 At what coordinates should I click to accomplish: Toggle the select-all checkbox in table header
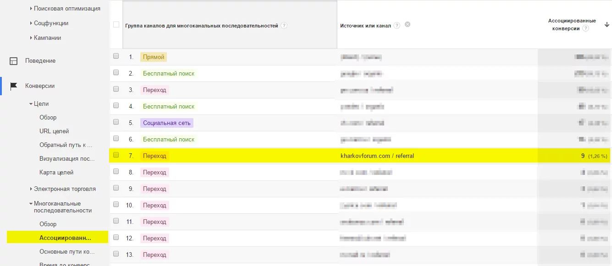pyautogui.click(x=116, y=25)
